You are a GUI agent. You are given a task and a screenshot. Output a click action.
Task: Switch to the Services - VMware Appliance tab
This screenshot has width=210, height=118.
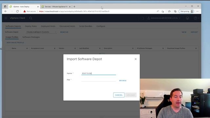pos(56,7)
